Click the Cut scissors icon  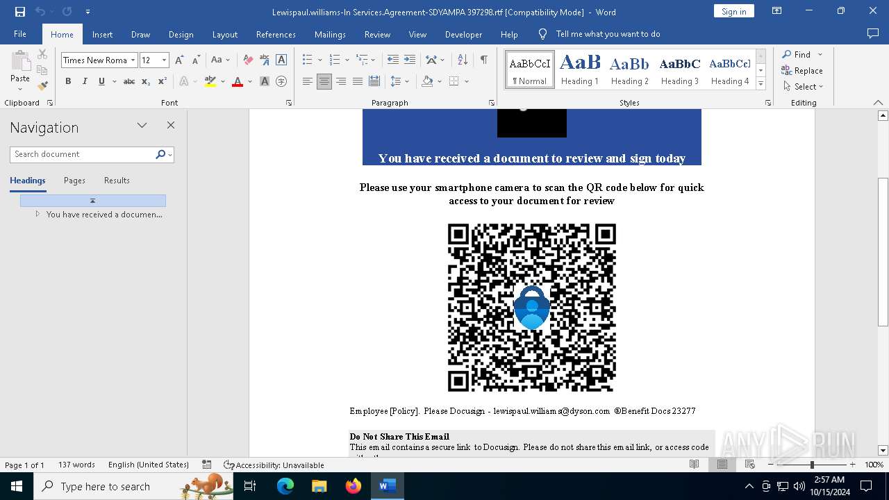coord(42,54)
